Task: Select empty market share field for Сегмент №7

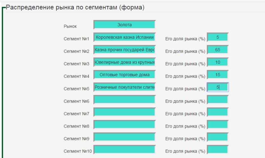Action: pyautogui.click(x=217, y=112)
